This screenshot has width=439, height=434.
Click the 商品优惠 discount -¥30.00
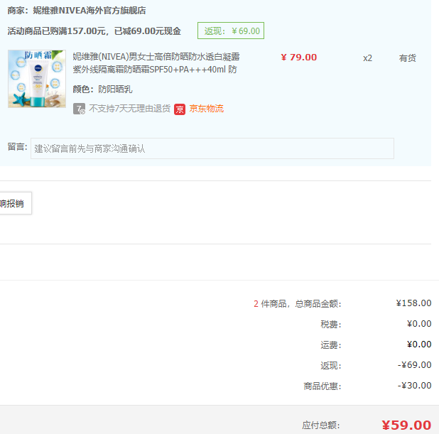(x=414, y=386)
